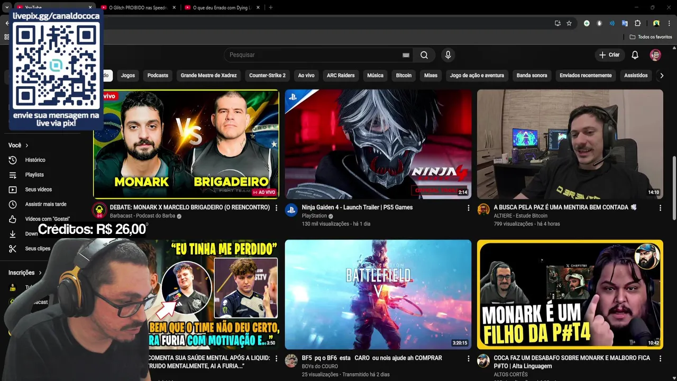Select the Mixes chip

pyautogui.click(x=431, y=76)
